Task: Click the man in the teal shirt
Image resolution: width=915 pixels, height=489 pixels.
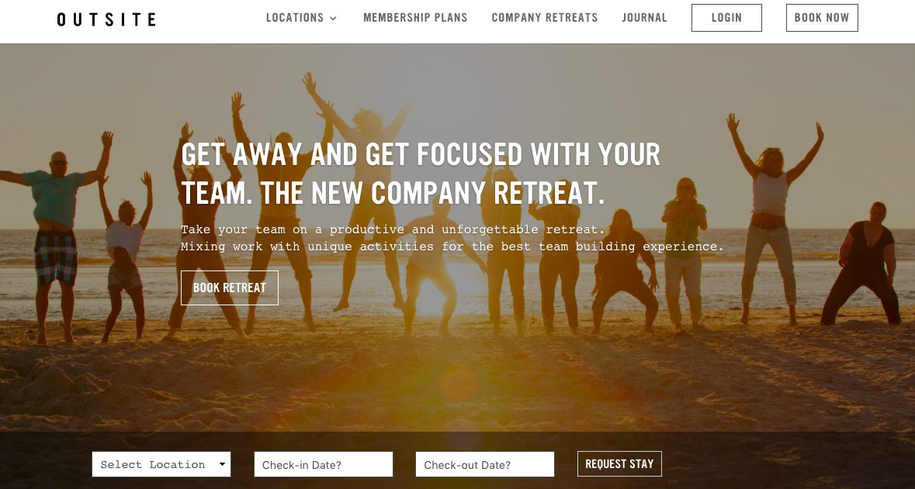Action: (57, 233)
